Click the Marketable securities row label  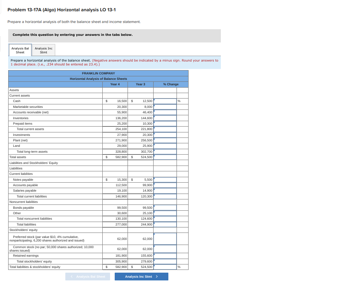pyautogui.click(x=28, y=107)
